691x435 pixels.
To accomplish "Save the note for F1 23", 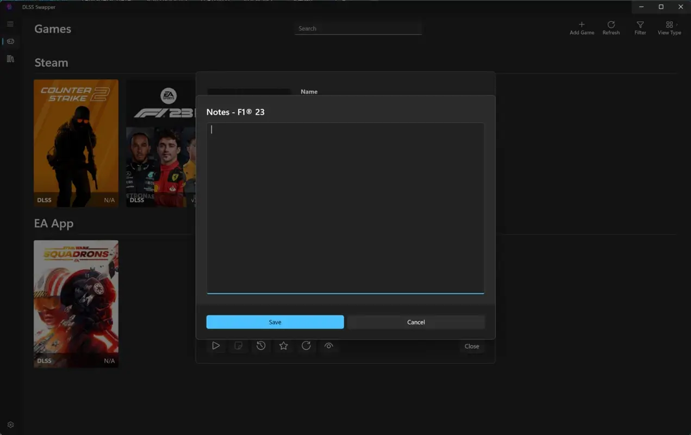I will [x=275, y=322].
